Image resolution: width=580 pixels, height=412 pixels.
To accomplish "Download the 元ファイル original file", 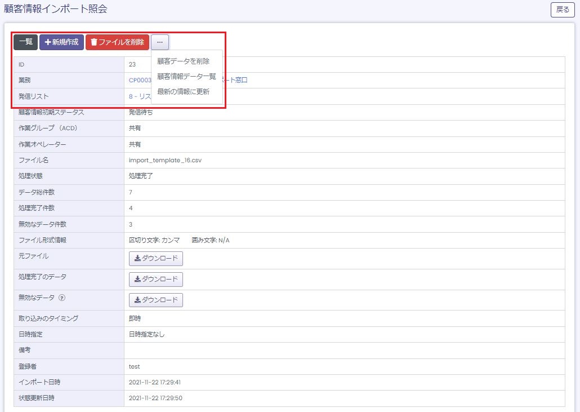I will tap(156, 258).
